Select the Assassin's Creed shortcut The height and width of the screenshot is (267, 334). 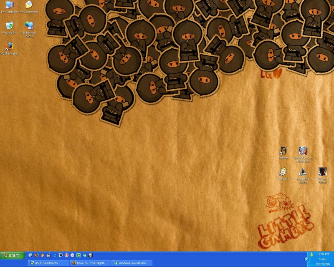pyautogui.click(x=303, y=176)
